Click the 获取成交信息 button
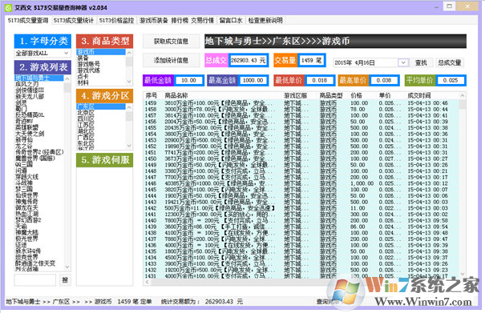Viewport: 485px width, 313px height. point(171,41)
